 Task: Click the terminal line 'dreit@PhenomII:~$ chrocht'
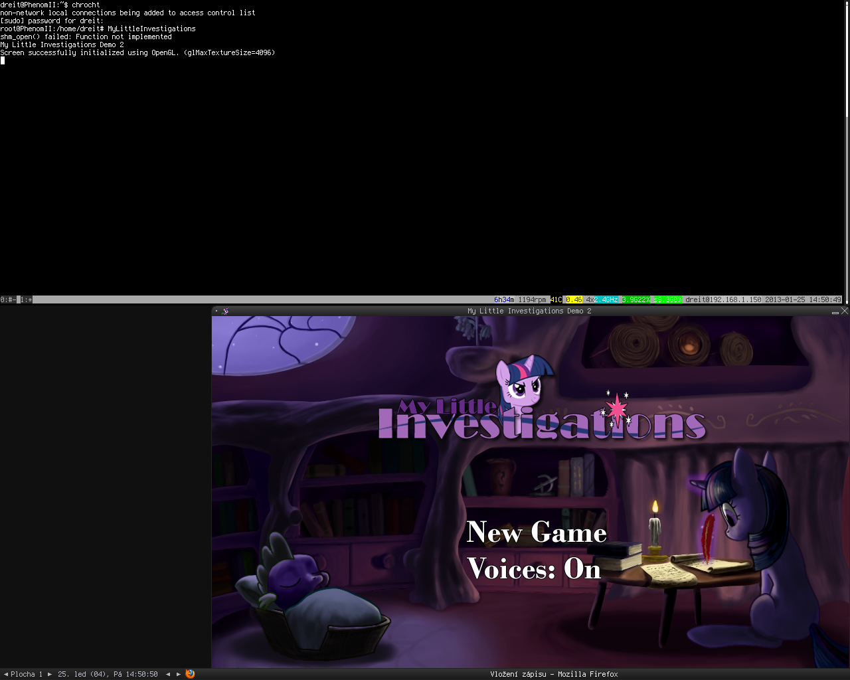50,5
